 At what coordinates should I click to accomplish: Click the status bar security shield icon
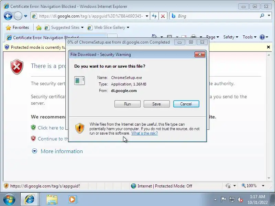6,186
